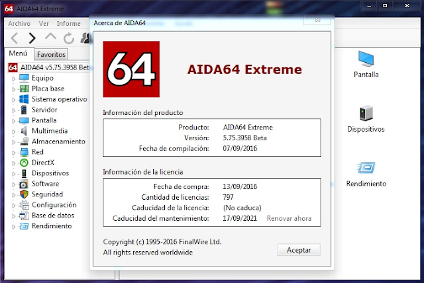Screen dimensions: 424x283
Task: Click the AIDA64 logo in the About dialog
Action: point(131,69)
